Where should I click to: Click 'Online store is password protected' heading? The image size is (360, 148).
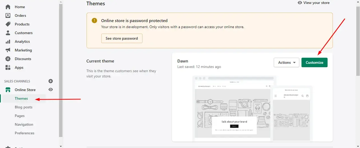[134, 20]
